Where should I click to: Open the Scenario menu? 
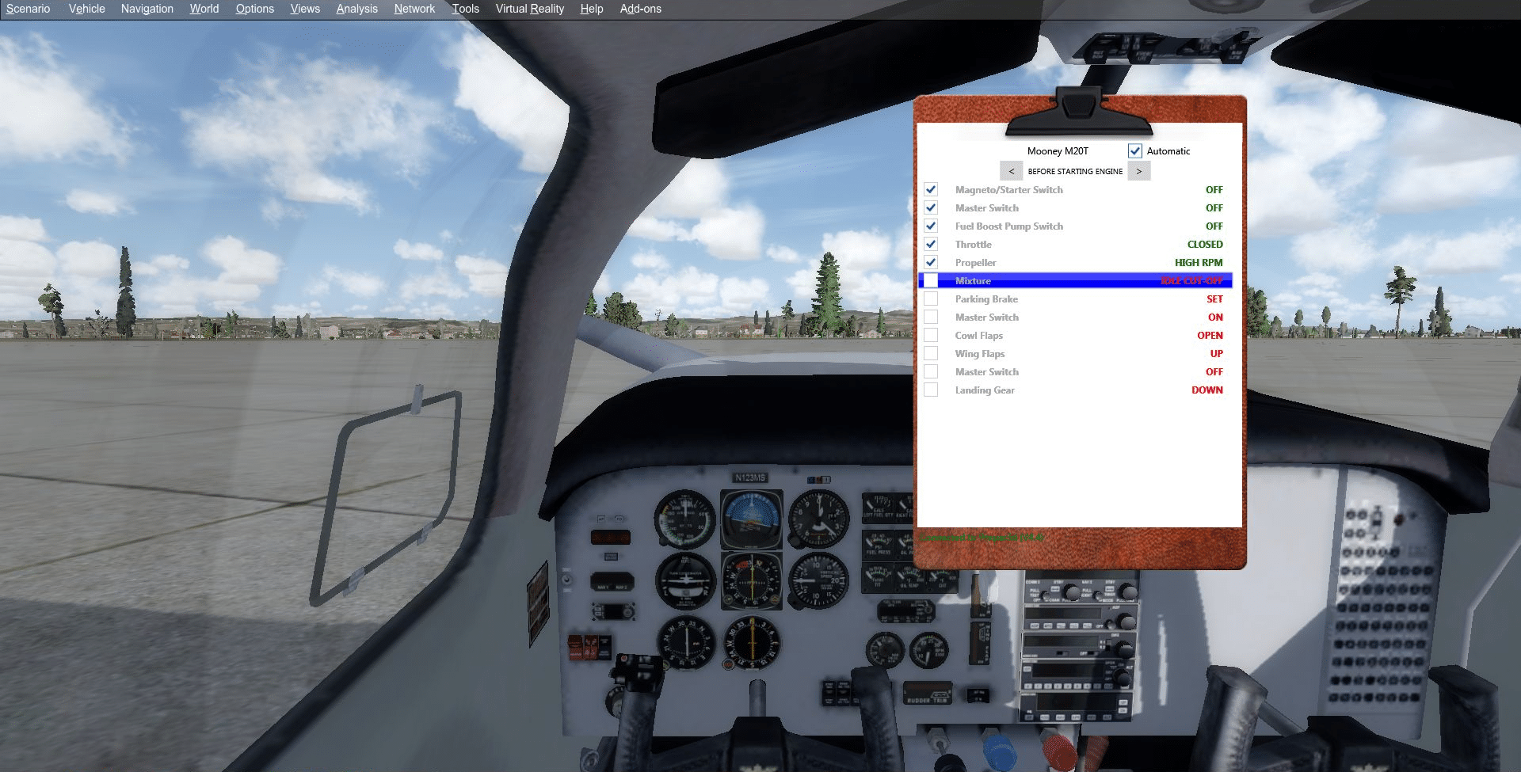[28, 9]
